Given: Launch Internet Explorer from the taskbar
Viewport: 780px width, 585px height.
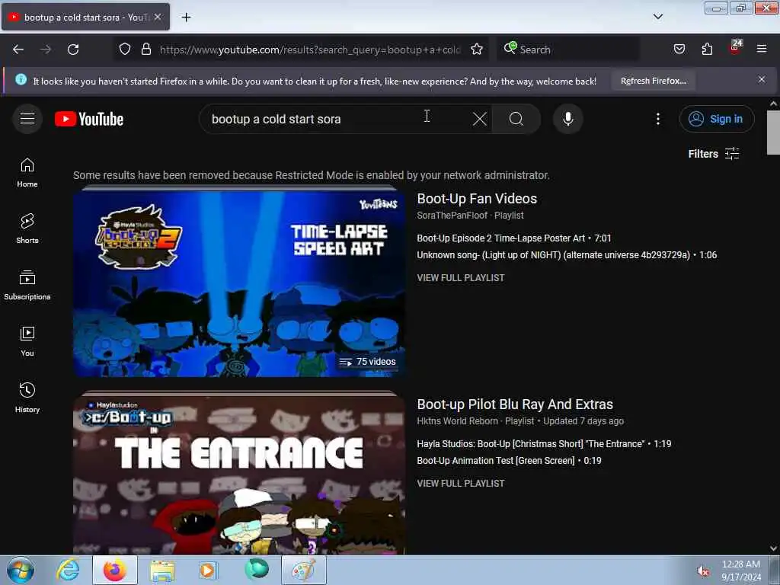Looking at the screenshot, I should coord(68,570).
